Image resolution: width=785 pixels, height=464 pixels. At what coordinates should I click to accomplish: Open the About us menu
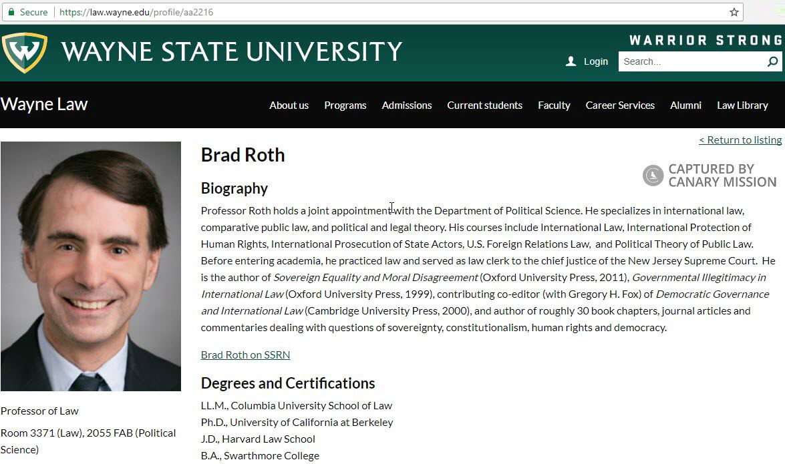point(289,105)
